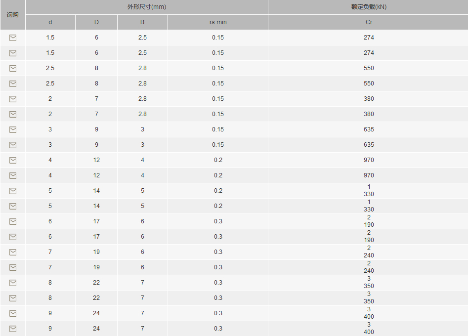Viewport: 468px width, 336px height.
Task: Click the 询购 column header
Action: (x=13, y=15)
